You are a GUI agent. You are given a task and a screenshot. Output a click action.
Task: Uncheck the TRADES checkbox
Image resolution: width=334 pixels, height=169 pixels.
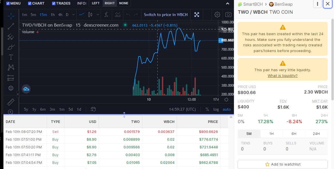(54, 3)
